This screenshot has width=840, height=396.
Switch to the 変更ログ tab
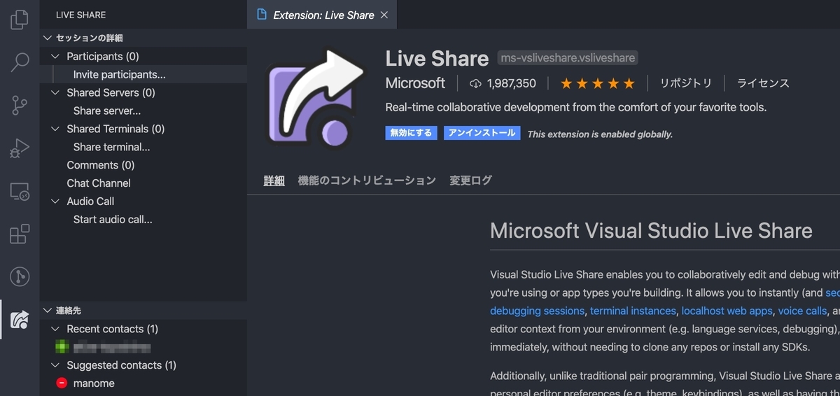point(470,181)
